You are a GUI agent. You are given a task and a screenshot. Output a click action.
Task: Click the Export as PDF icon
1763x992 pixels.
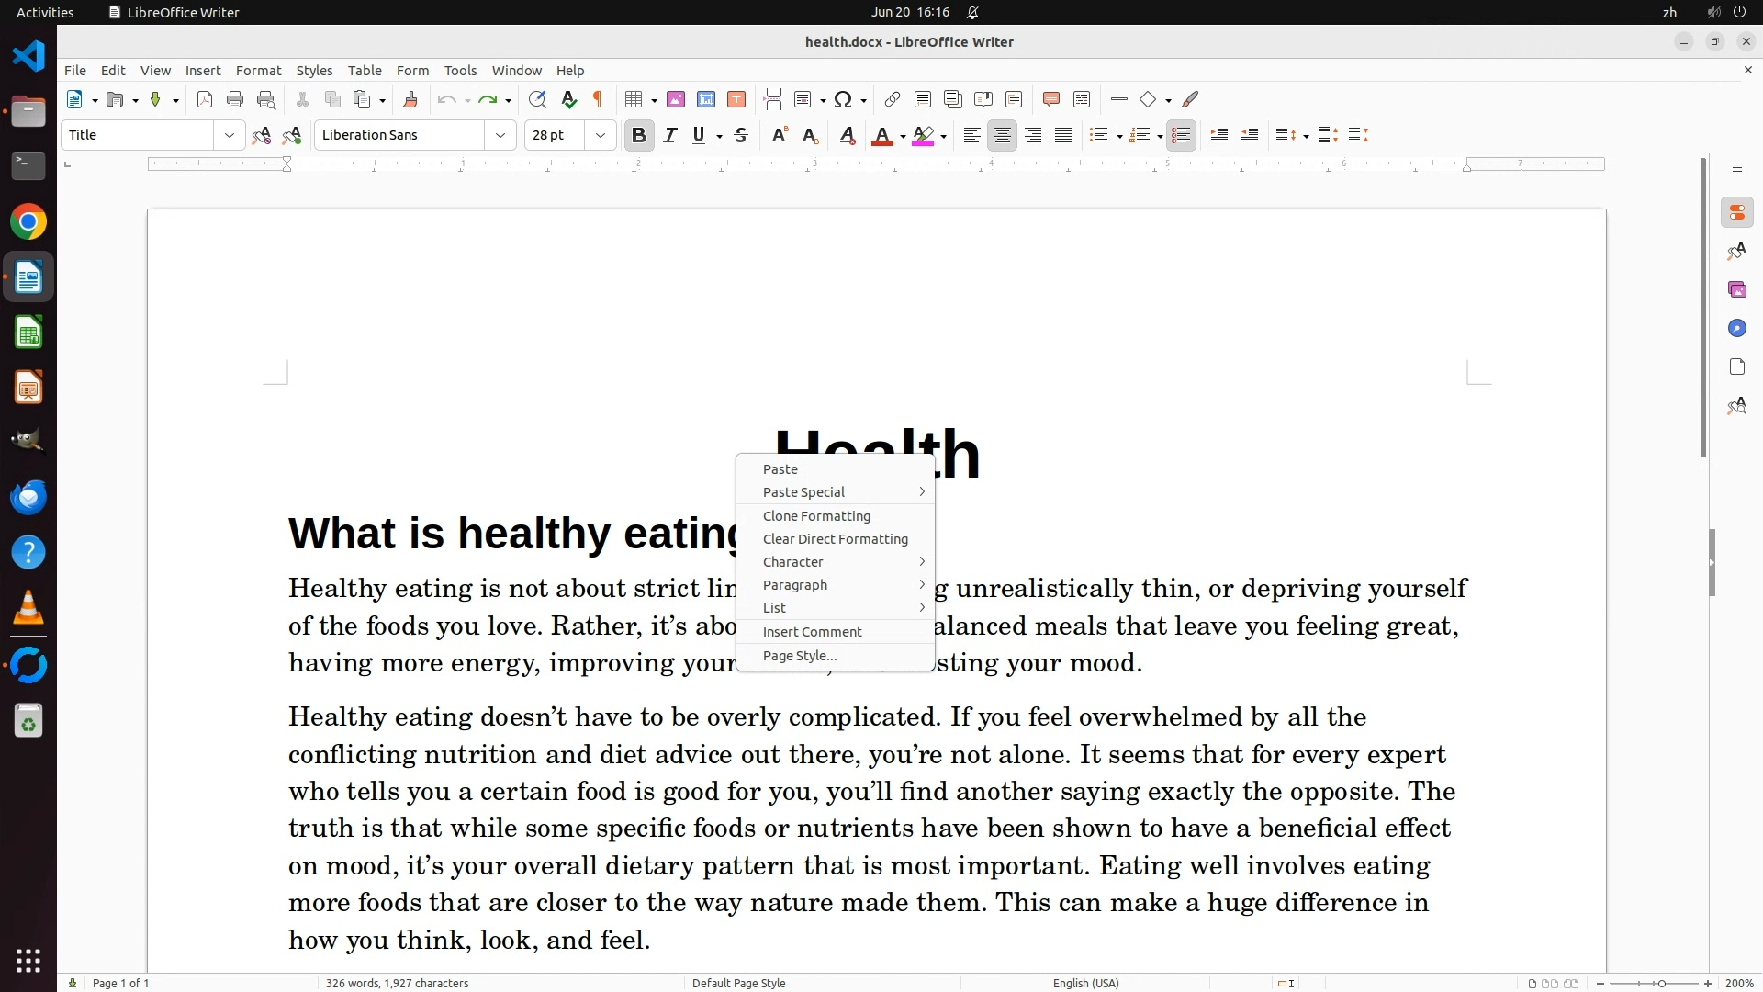(x=205, y=100)
